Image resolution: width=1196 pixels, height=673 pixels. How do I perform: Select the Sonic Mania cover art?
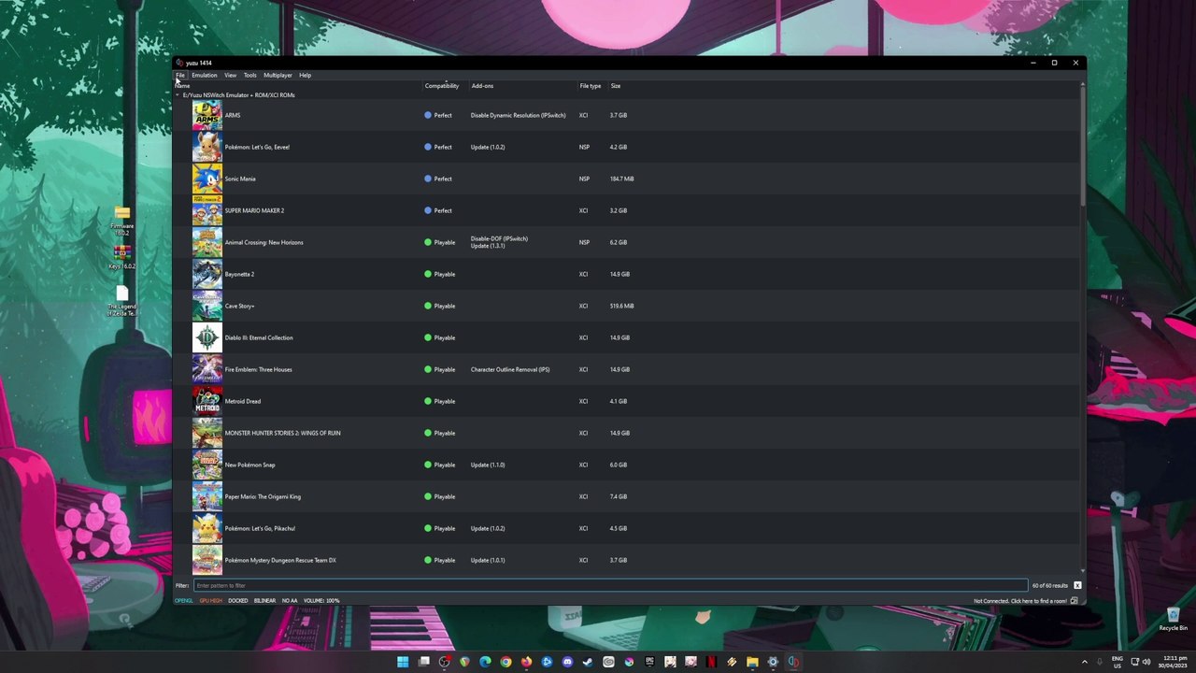[207, 179]
